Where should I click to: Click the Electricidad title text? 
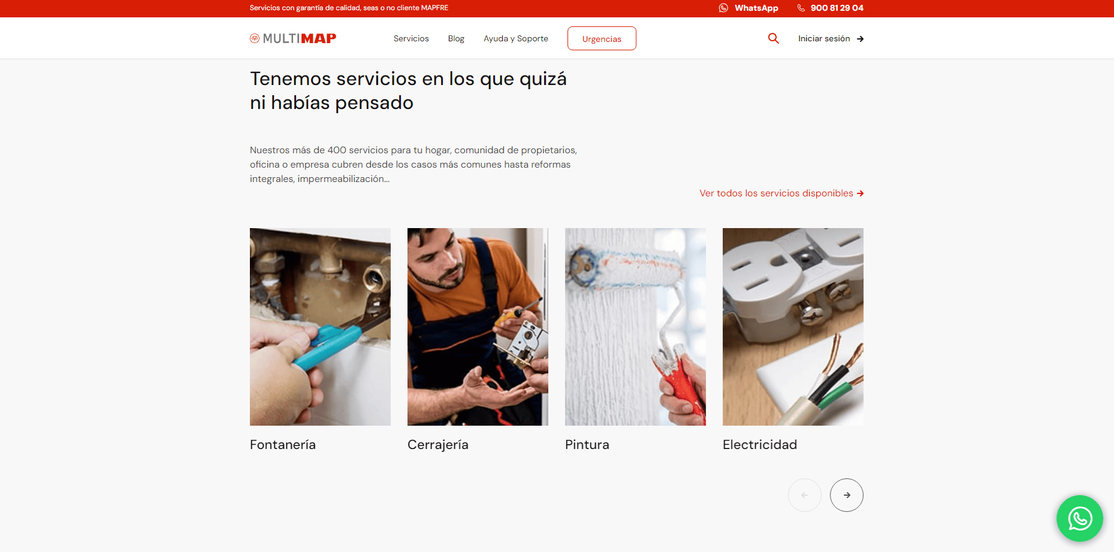(760, 445)
